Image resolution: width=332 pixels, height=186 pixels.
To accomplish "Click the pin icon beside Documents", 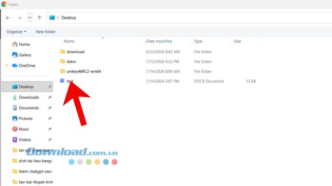I will click(50, 108).
